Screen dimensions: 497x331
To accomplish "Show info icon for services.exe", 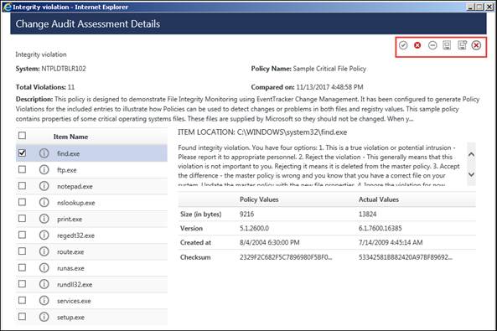I will [44, 300].
